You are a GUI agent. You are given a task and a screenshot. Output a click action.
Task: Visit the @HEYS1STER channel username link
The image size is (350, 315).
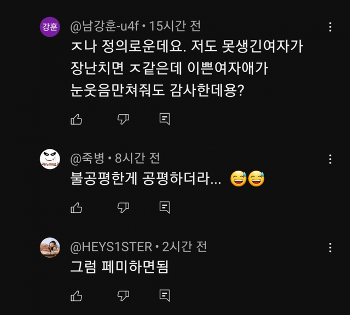tap(112, 247)
